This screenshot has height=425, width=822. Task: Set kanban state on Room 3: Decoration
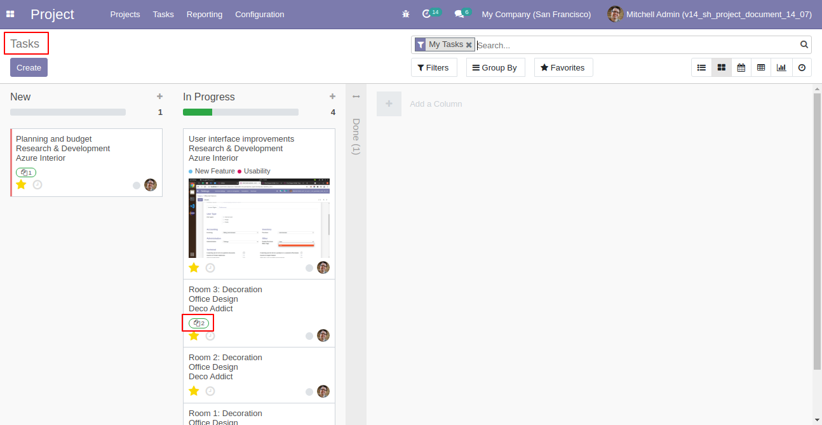pos(309,336)
